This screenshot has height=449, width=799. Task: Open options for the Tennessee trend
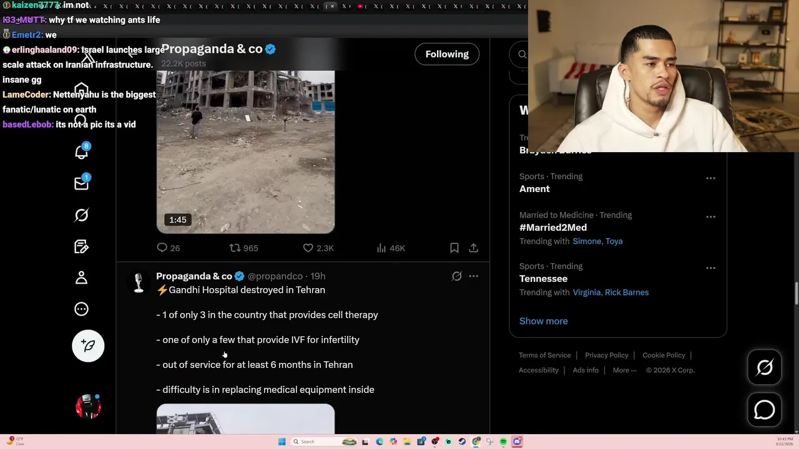coord(710,268)
